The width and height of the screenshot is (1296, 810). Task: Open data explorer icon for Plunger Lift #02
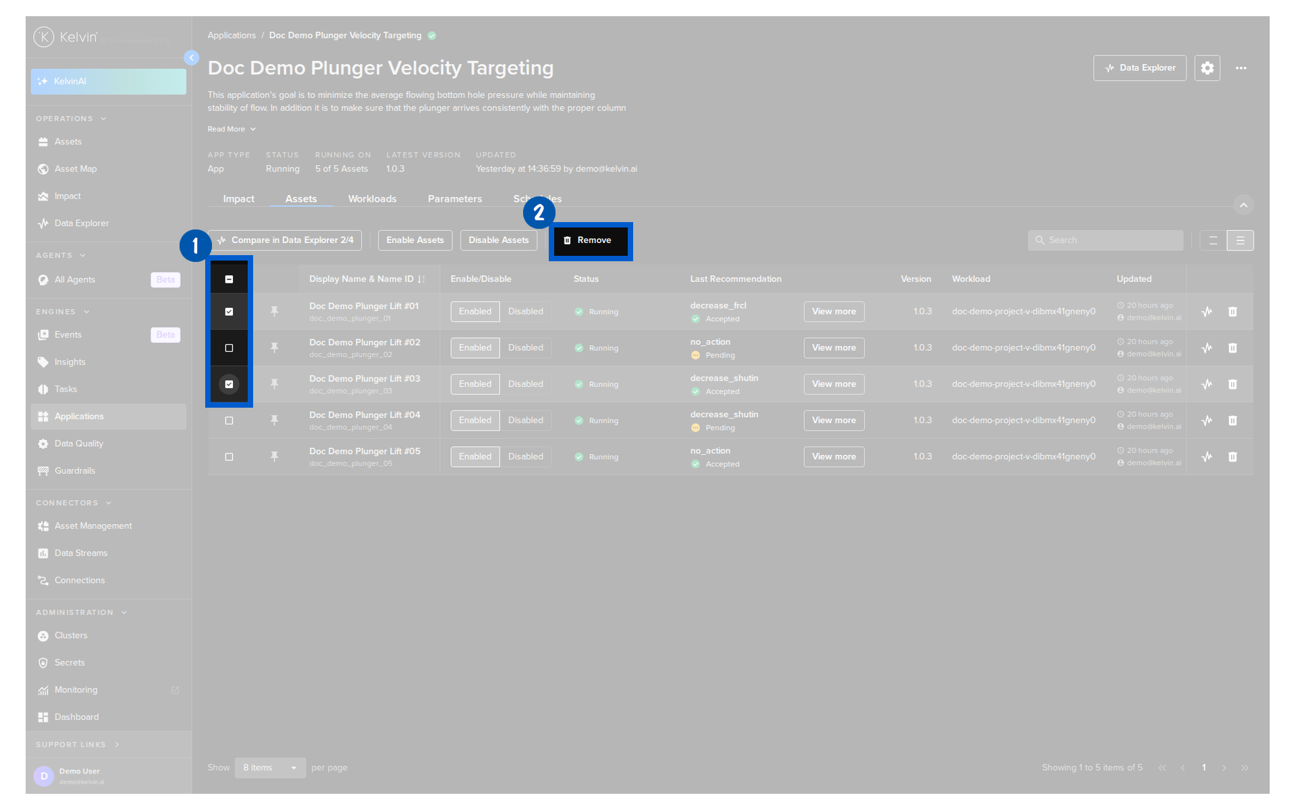[x=1207, y=348]
